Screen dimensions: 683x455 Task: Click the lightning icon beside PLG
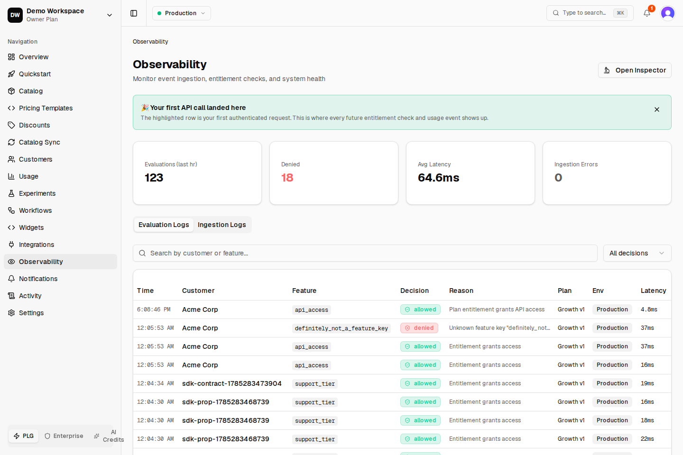pyautogui.click(x=17, y=436)
